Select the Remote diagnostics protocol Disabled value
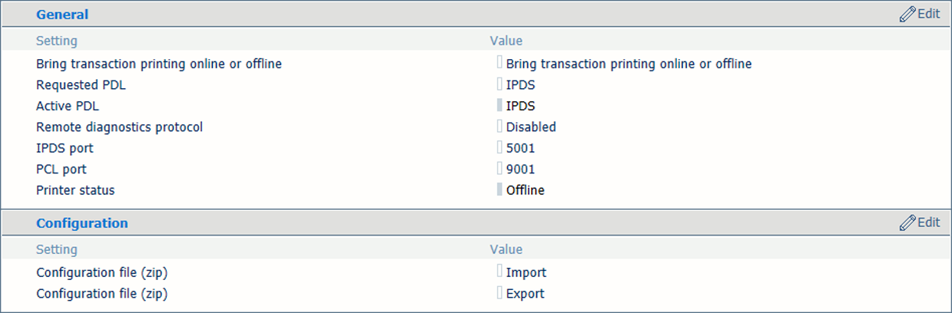Screen dimensions: 952x313 point(531,127)
